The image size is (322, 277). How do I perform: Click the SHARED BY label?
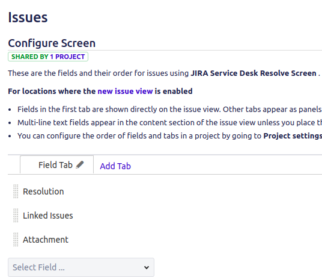coord(30,57)
